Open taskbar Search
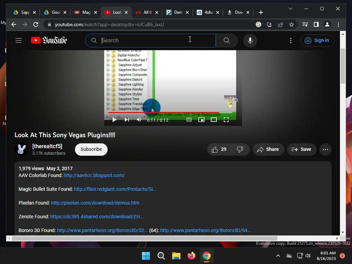The width and height of the screenshot is (352, 264). pyautogui.click(x=161, y=256)
